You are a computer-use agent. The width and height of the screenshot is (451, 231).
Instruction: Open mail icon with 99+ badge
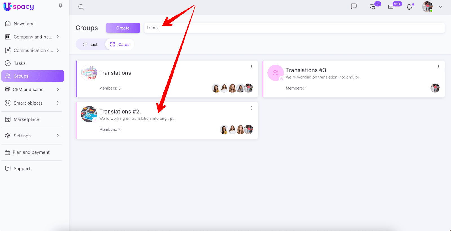click(x=391, y=7)
